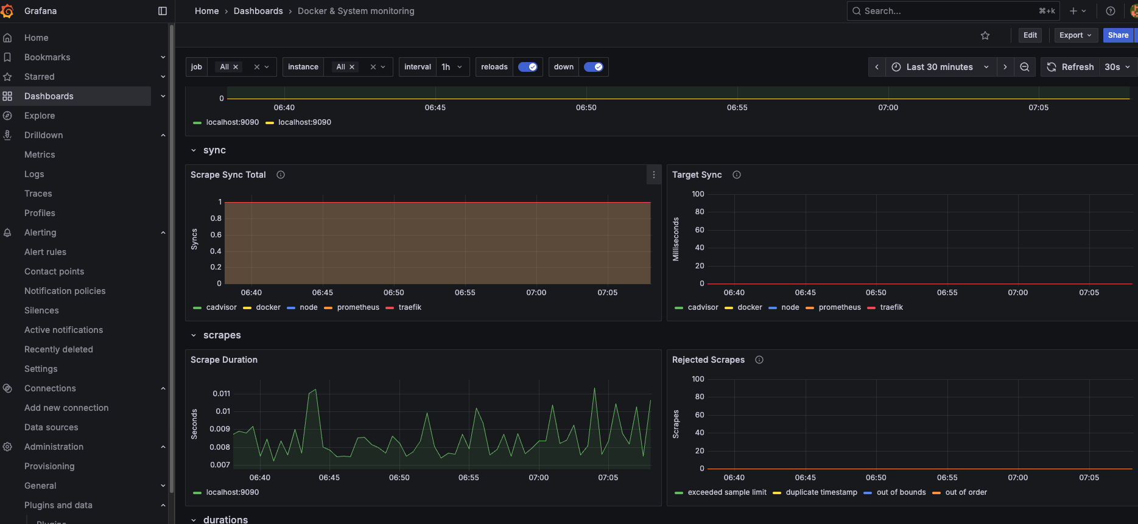
Task: Show info for Rejected Scrapes panel
Action: tap(759, 360)
